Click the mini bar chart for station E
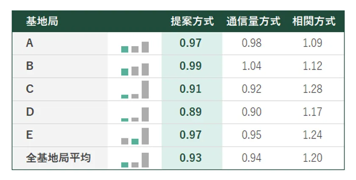Screen dimensions: 356x180 [135, 136]
